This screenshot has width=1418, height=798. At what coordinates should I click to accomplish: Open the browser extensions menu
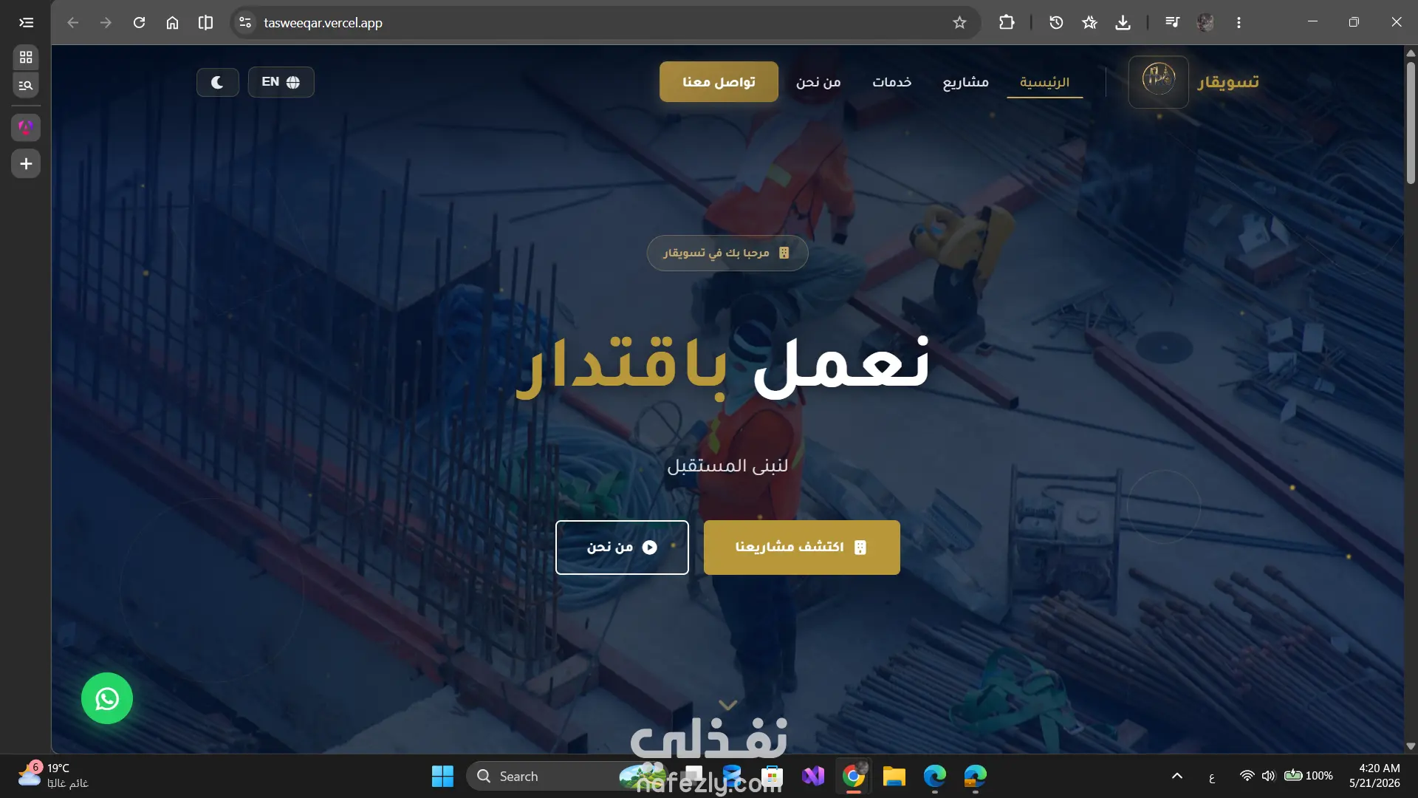pos(1007,22)
